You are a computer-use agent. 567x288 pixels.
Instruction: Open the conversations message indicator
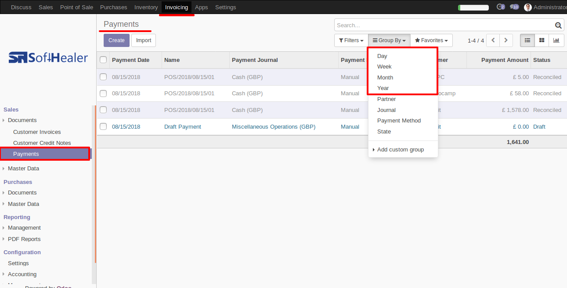tap(514, 7)
